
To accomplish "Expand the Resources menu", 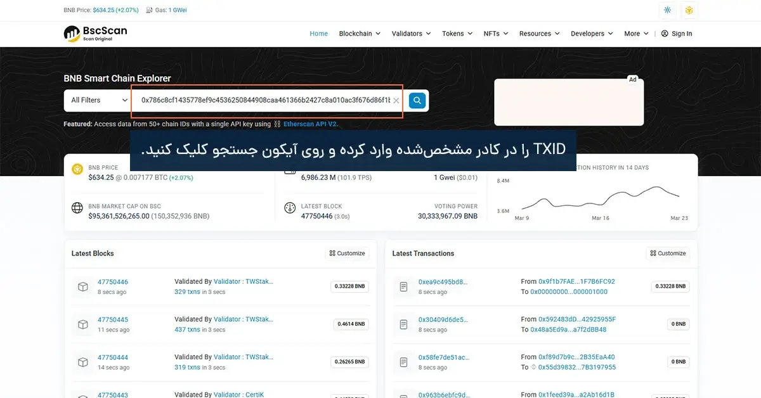I will [540, 34].
